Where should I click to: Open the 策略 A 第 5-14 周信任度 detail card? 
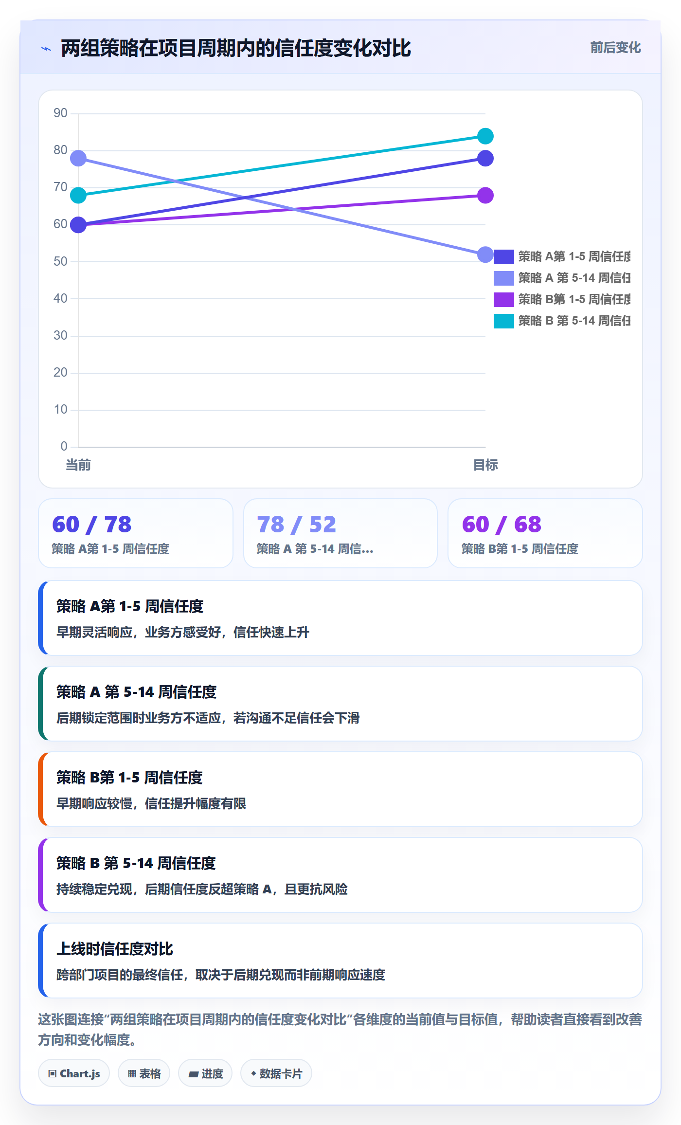340,704
